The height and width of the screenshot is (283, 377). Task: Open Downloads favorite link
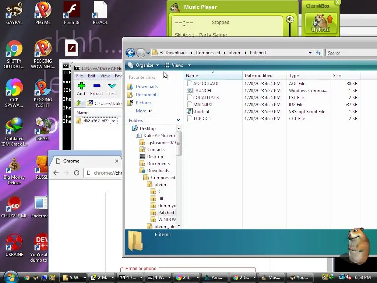tap(147, 87)
